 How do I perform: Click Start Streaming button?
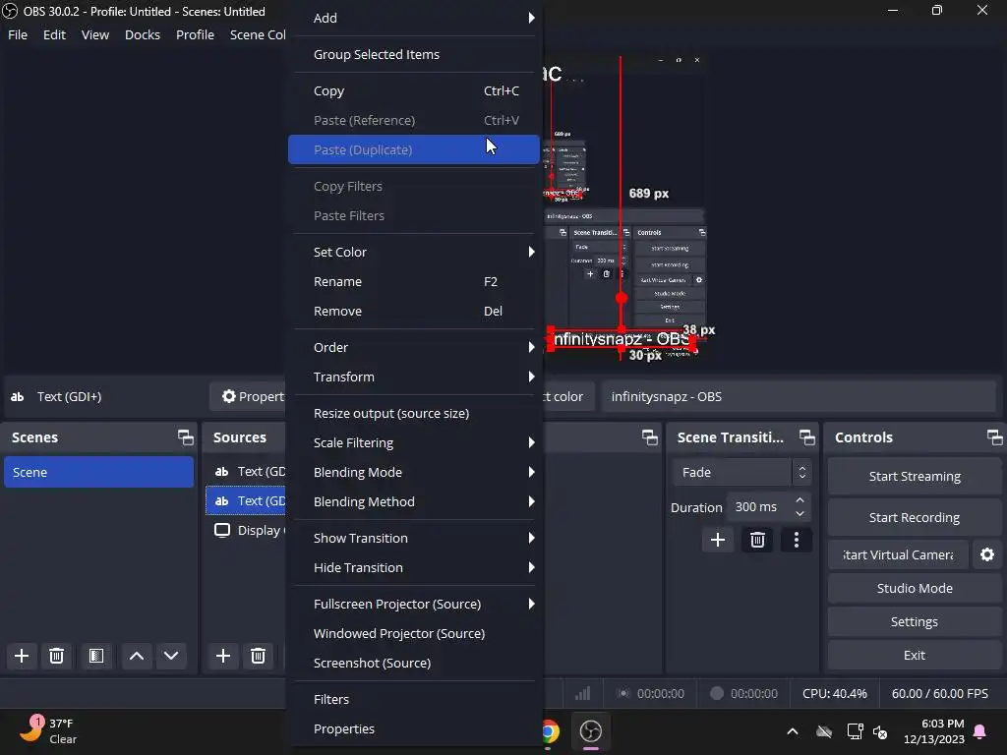tap(915, 477)
